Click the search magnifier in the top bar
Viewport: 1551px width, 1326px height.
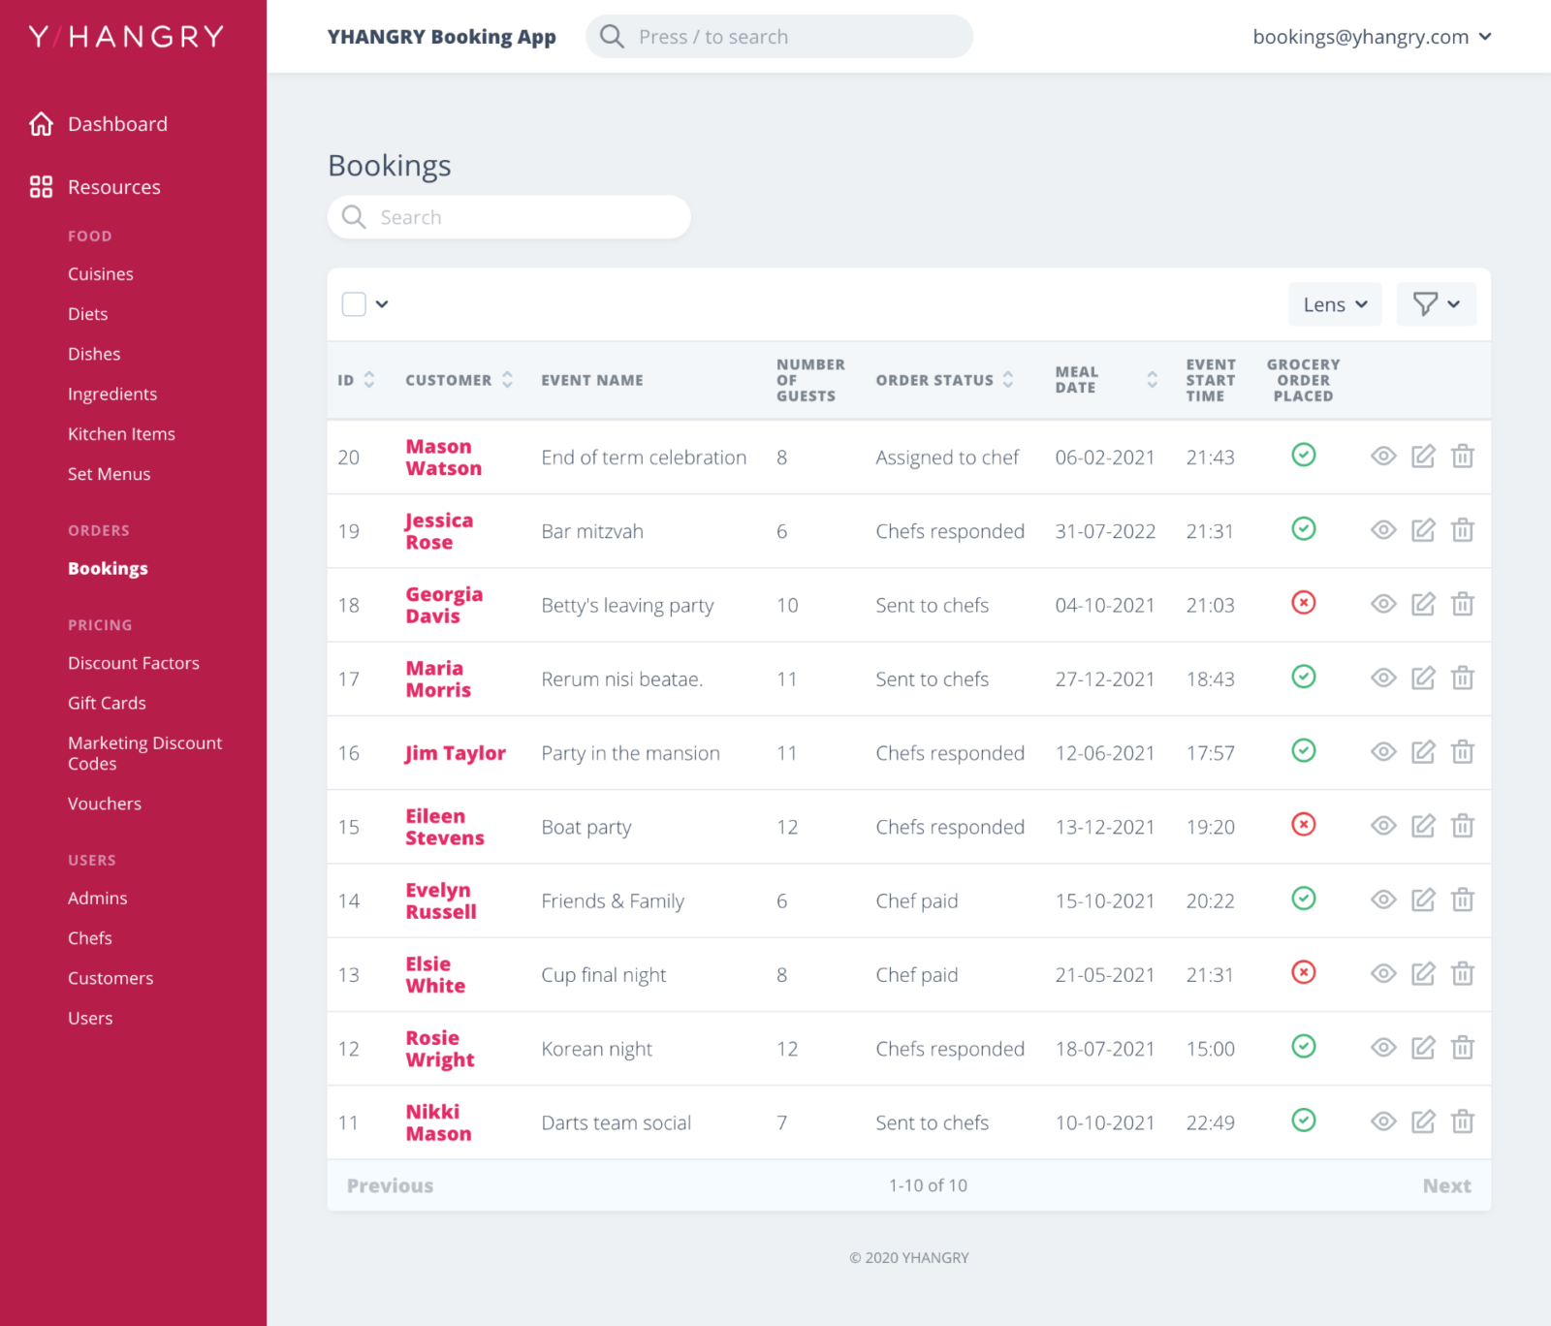pos(612,36)
